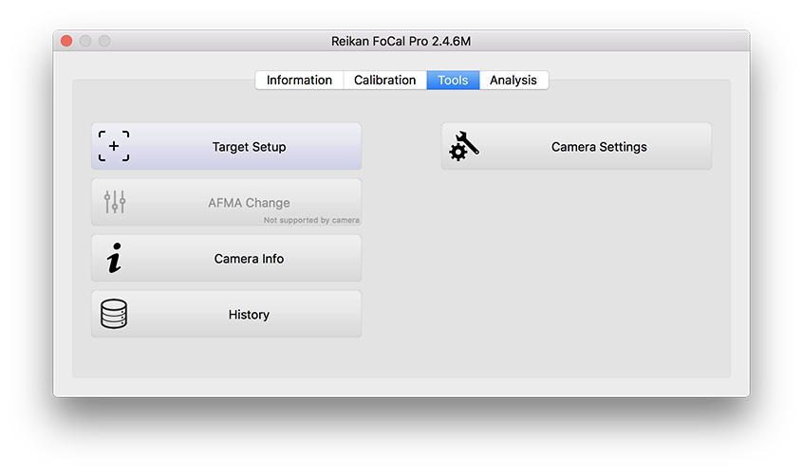Open the Calibration tab
Viewport: 803px width, 473px height.
[x=384, y=81]
